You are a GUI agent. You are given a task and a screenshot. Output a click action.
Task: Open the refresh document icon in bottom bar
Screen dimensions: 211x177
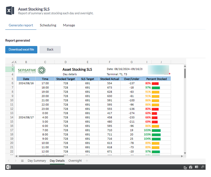[185, 167]
